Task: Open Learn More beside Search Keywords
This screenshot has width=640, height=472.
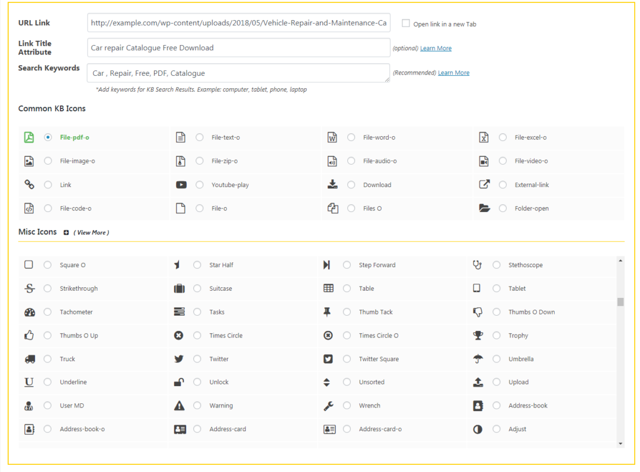Action: (x=453, y=73)
